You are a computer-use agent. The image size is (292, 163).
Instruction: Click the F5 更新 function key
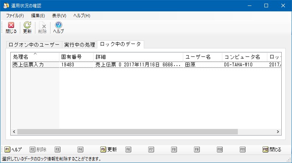109,149
